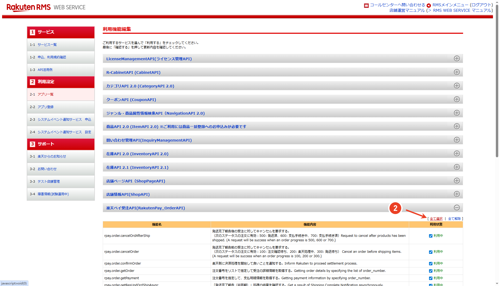
Task: Open RMS WEB SERVICE マニュアル link
Action: pyautogui.click(x=462, y=10)
